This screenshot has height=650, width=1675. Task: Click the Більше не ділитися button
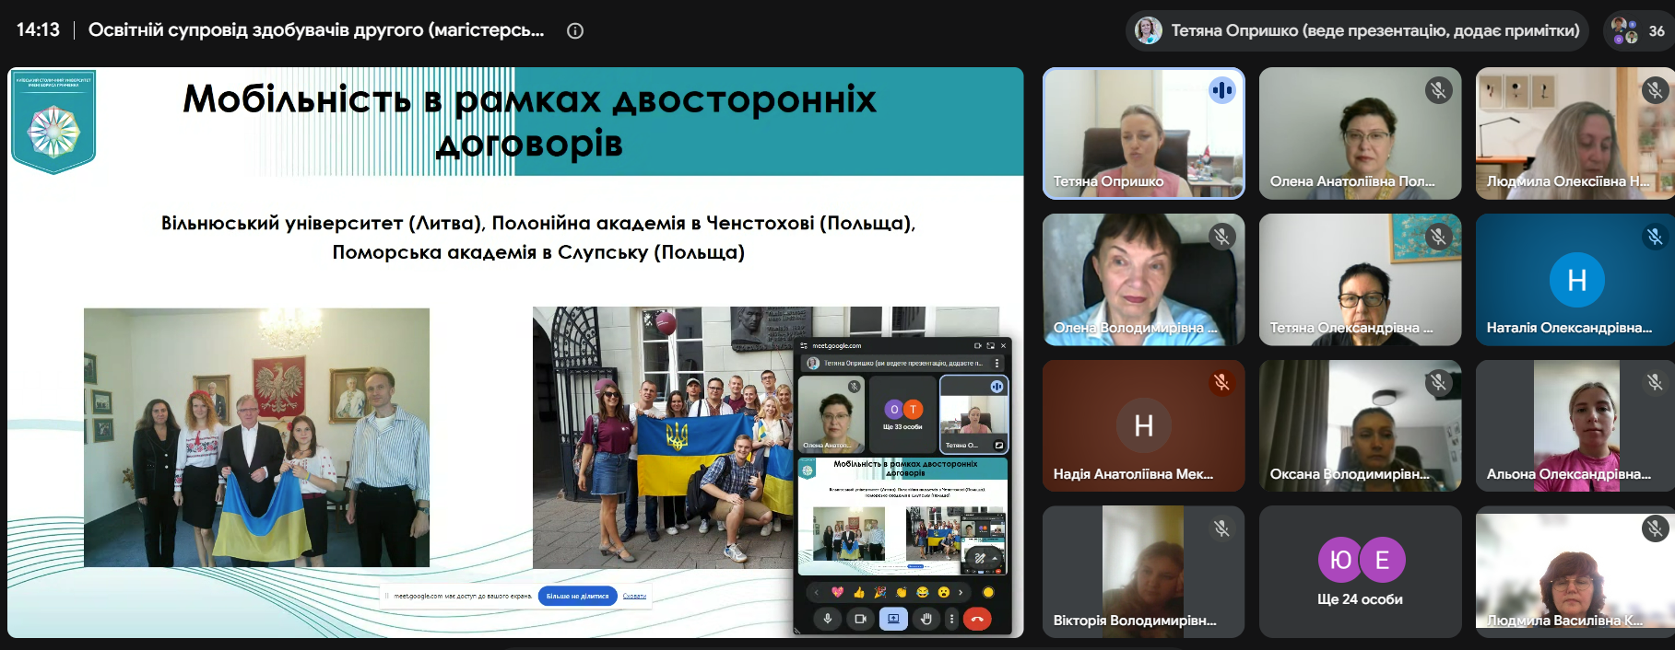pyautogui.click(x=577, y=596)
